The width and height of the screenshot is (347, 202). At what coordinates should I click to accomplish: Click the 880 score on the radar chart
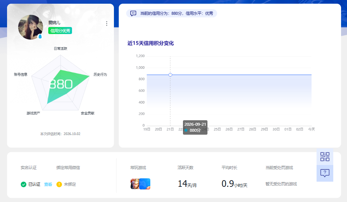[61, 84]
